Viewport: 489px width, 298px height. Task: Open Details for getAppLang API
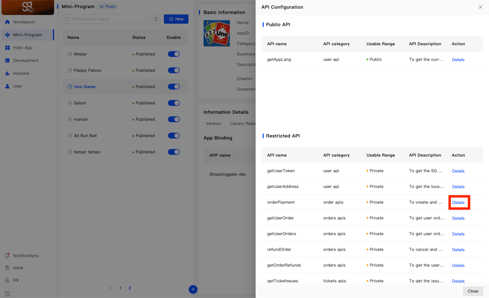pos(458,60)
